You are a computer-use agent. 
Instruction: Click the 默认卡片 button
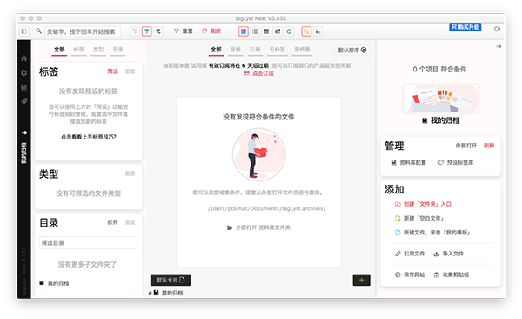click(171, 280)
